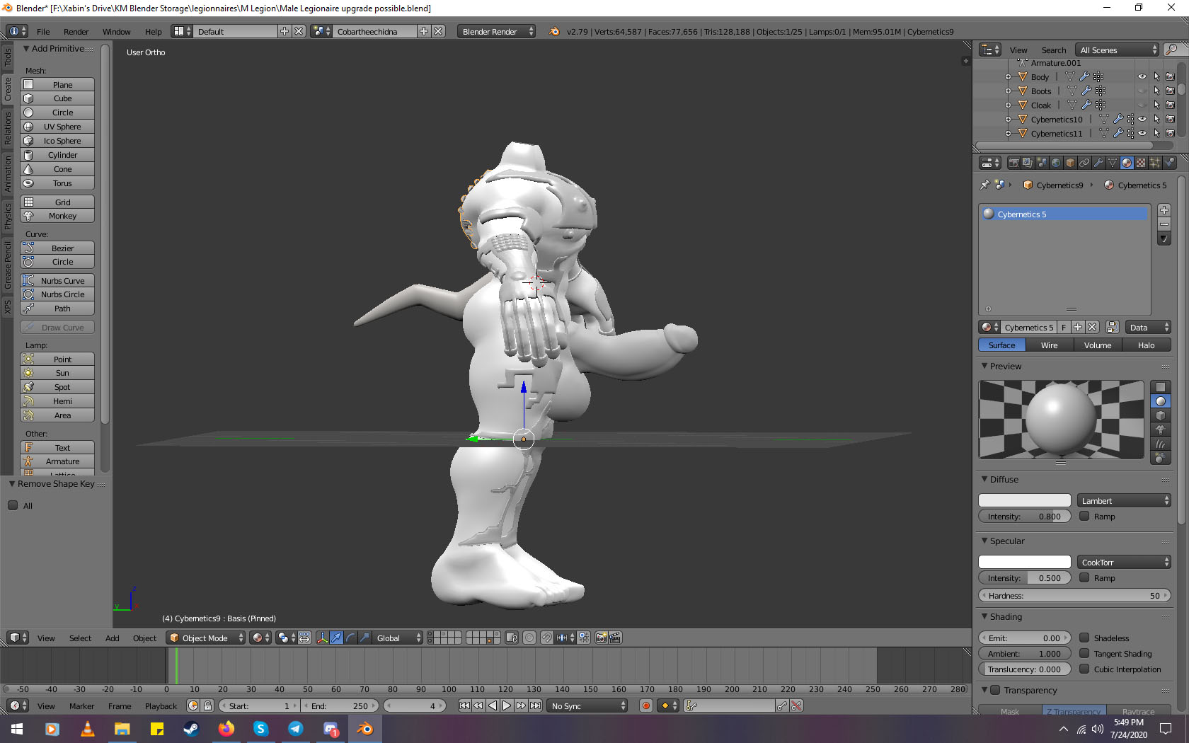The height and width of the screenshot is (743, 1189).
Task: Open Firefox from the taskbar
Action: pos(226,729)
